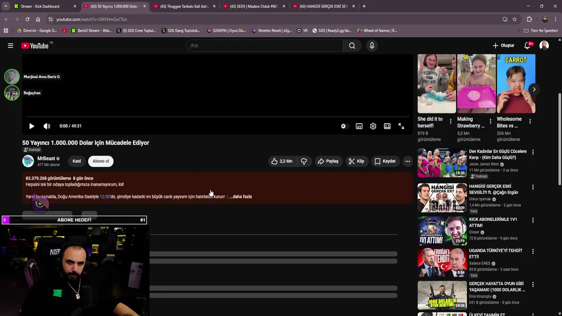Open the apps grid in bookmarks bar
This screenshot has height=316, width=562.
(6, 31)
